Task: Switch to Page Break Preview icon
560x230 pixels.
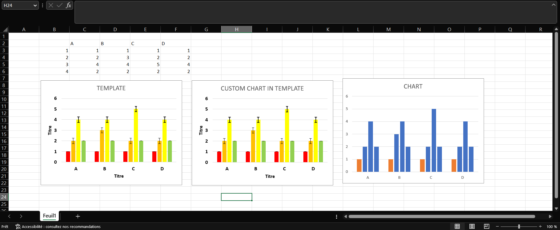Action: tap(486, 227)
